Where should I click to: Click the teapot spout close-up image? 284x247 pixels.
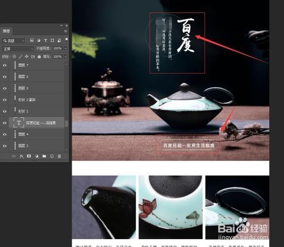tap(104, 207)
